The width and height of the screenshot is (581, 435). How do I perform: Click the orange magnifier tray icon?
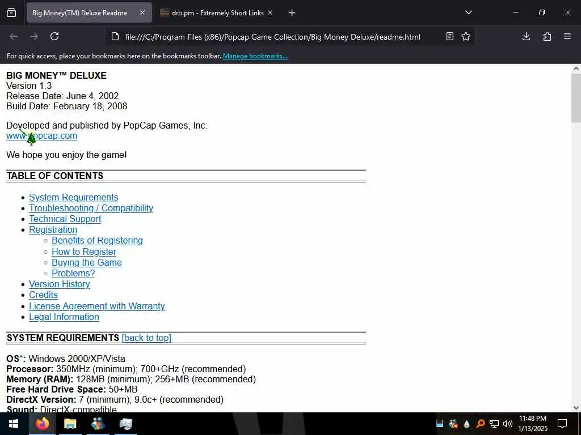point(480,424)
